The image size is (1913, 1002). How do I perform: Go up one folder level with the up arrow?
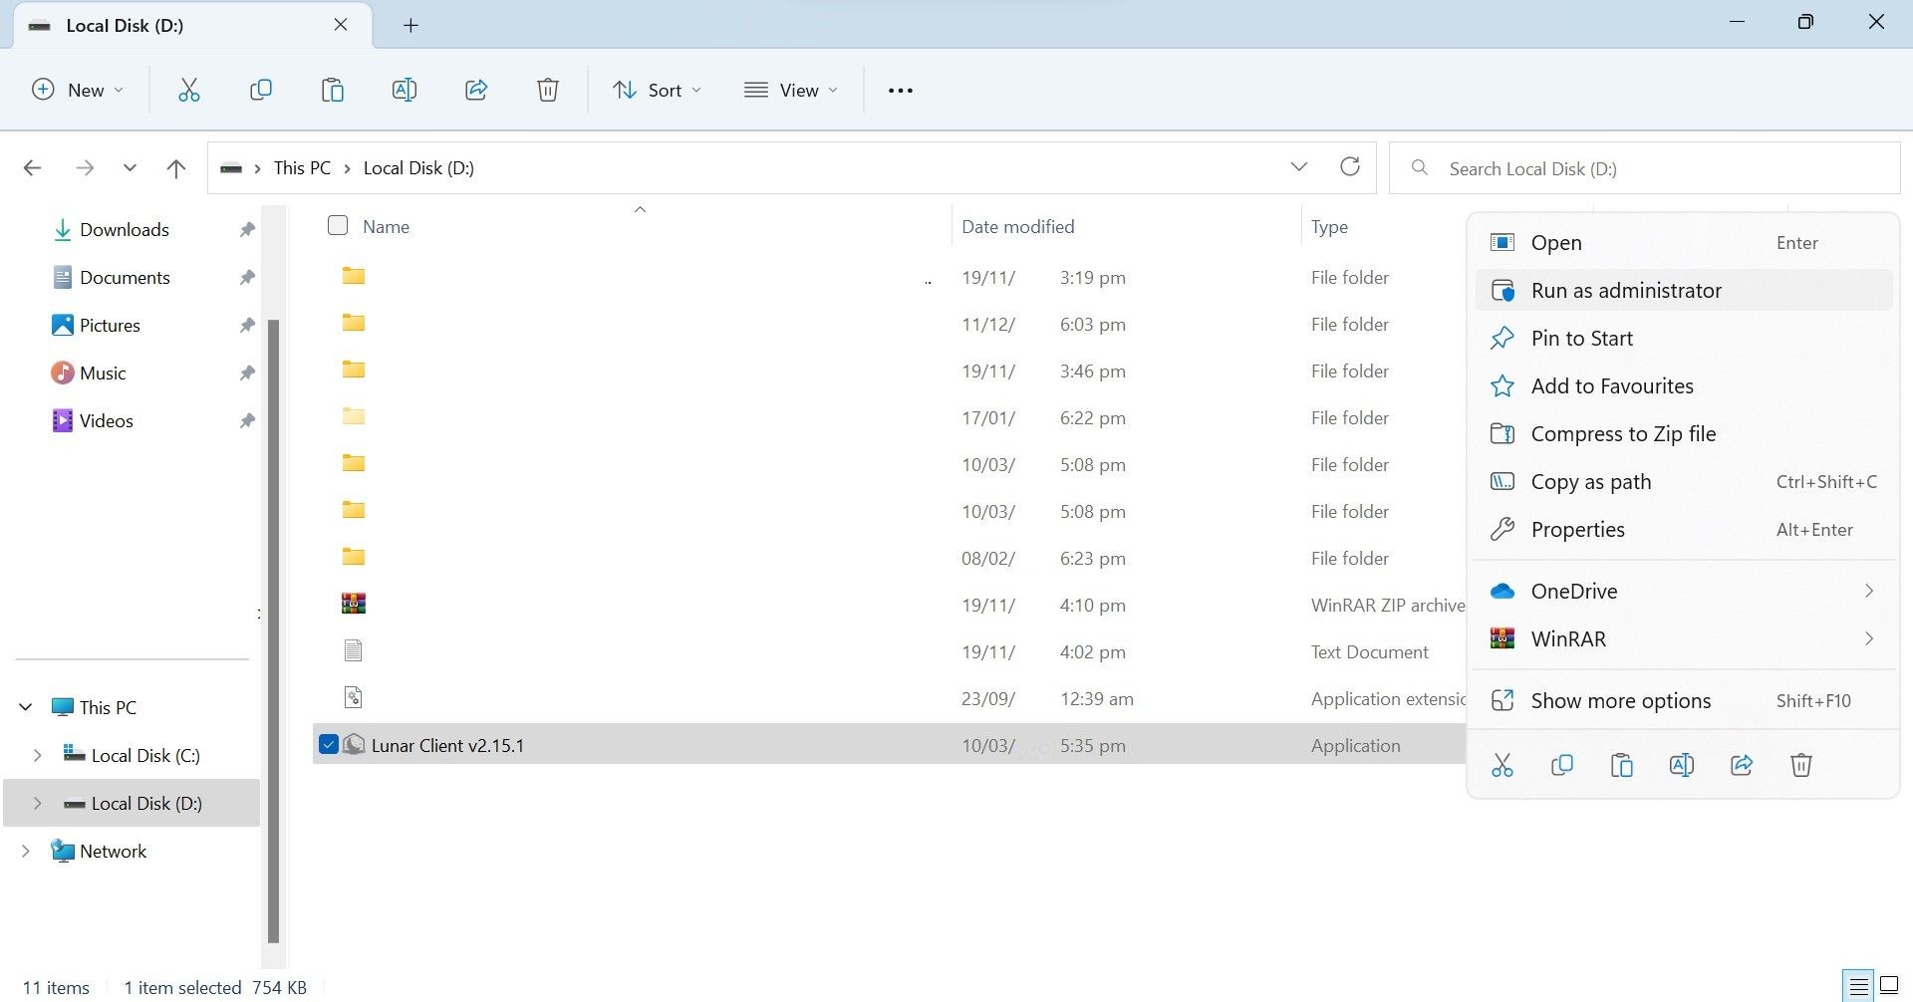[x=176, y=168]
